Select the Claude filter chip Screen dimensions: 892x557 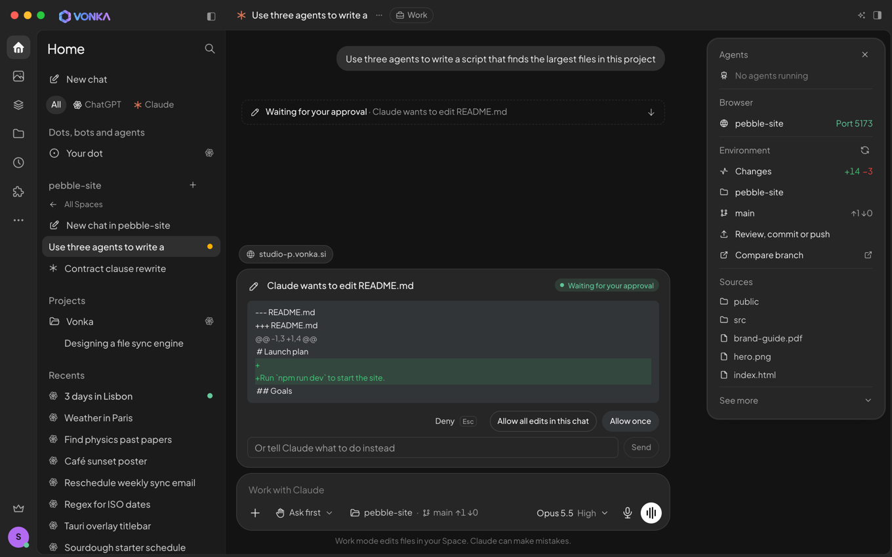(x=154, y=105)
